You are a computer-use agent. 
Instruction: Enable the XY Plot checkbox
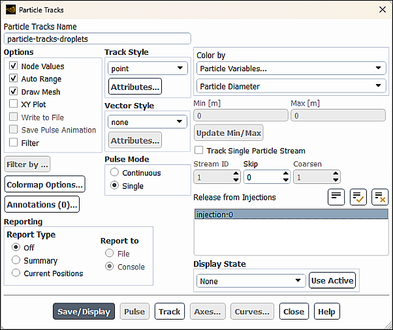pyautogui.click(x=14, y=104)
